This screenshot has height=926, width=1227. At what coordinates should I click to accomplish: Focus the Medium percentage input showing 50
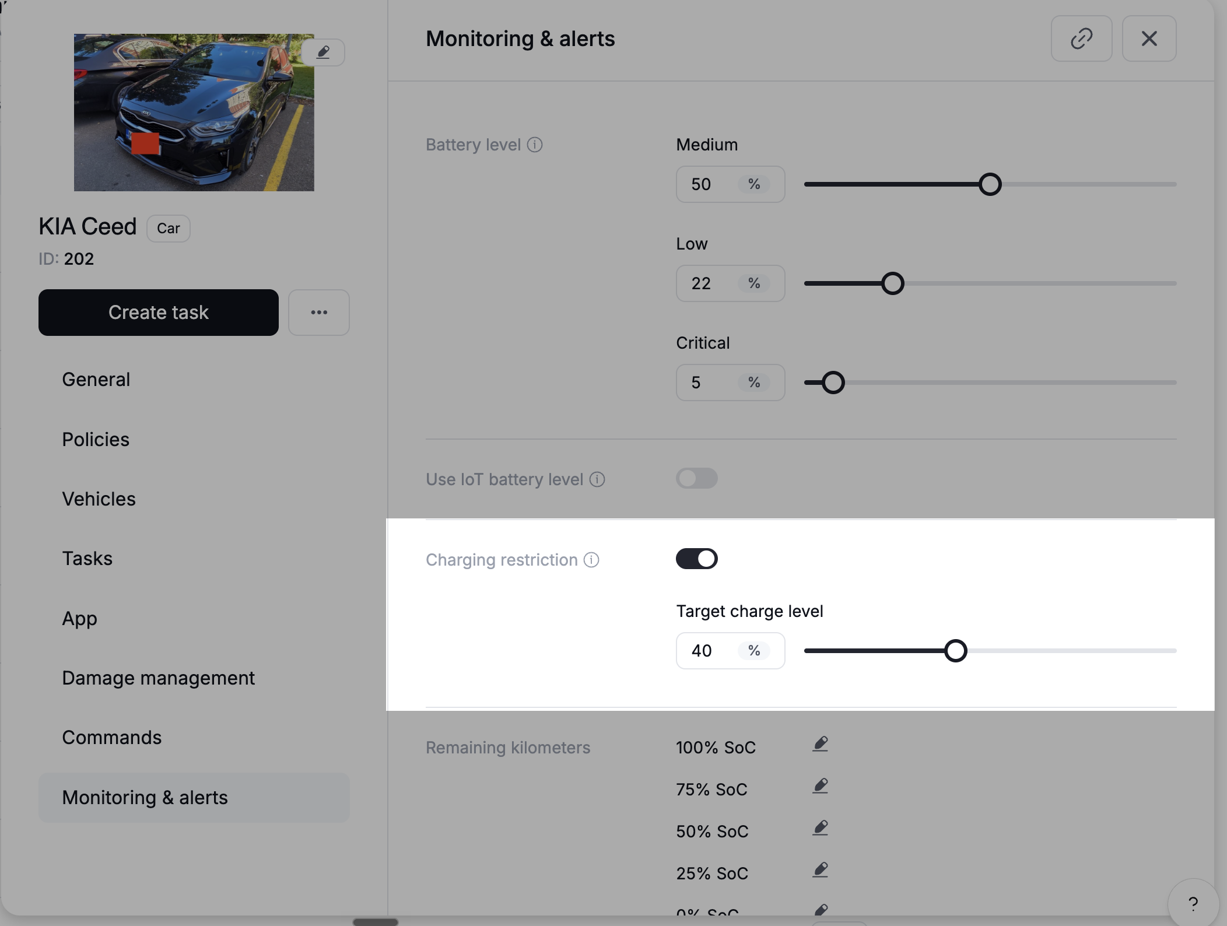click(x=730, y=184)
